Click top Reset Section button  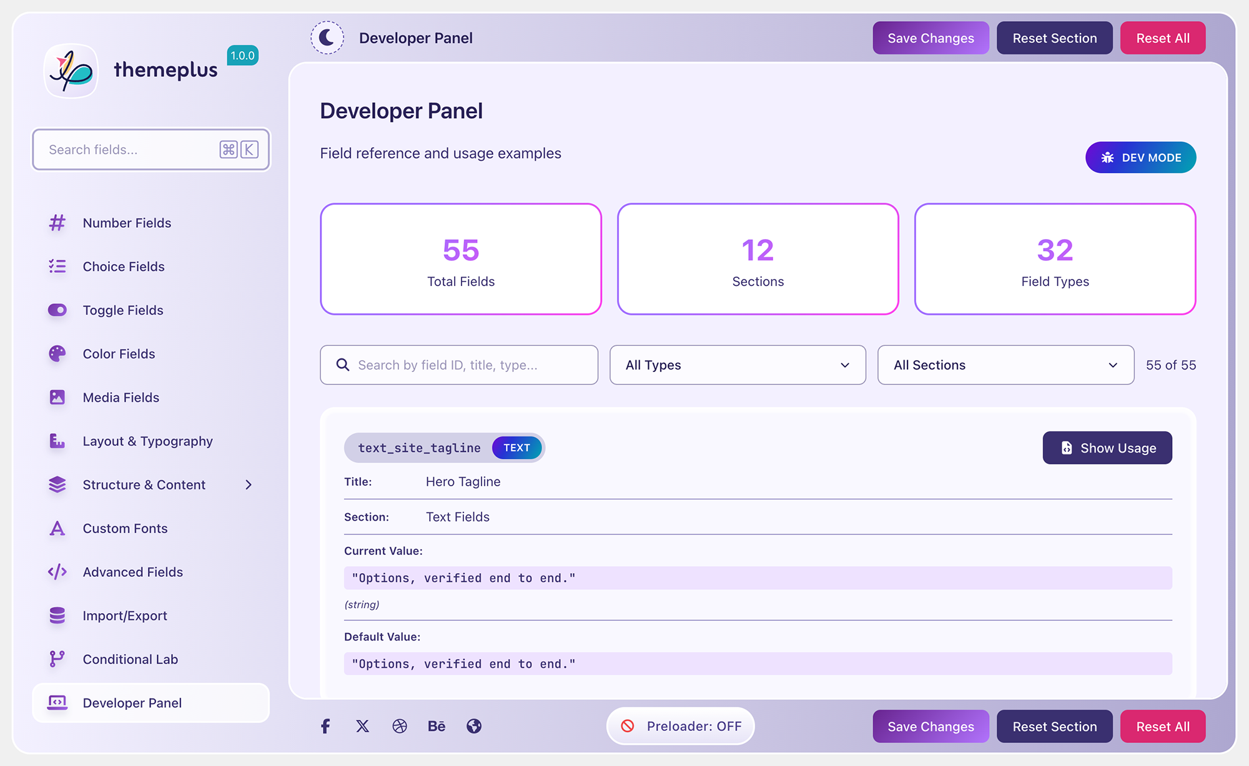point(1054,38)
